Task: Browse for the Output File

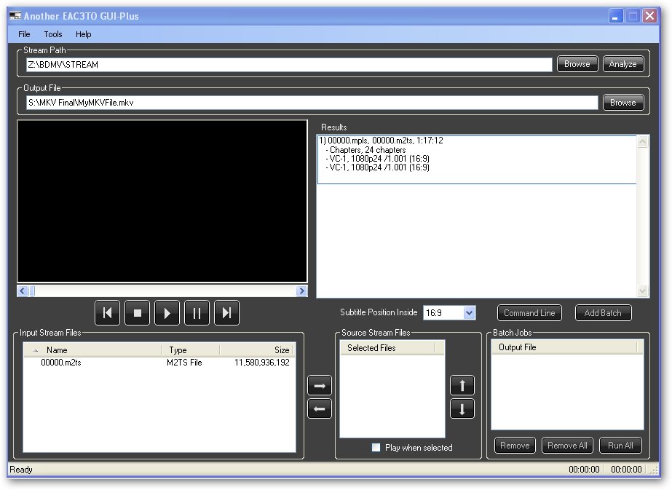Action: (623, 103)
